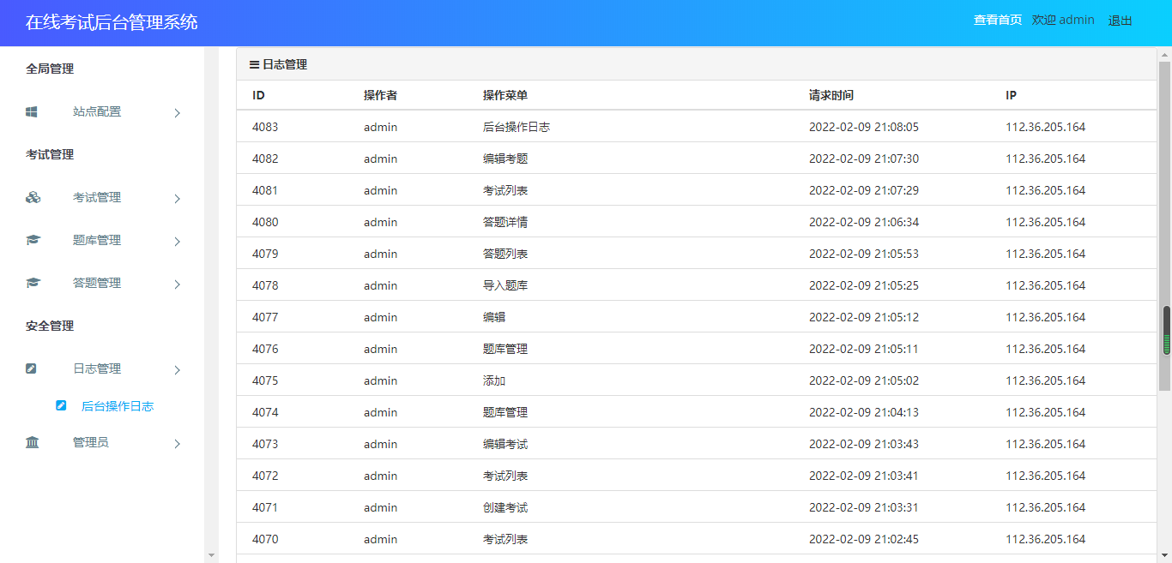Expand the 管理员 menu chevron
The image size is (1172, 563).
point(177,443)
